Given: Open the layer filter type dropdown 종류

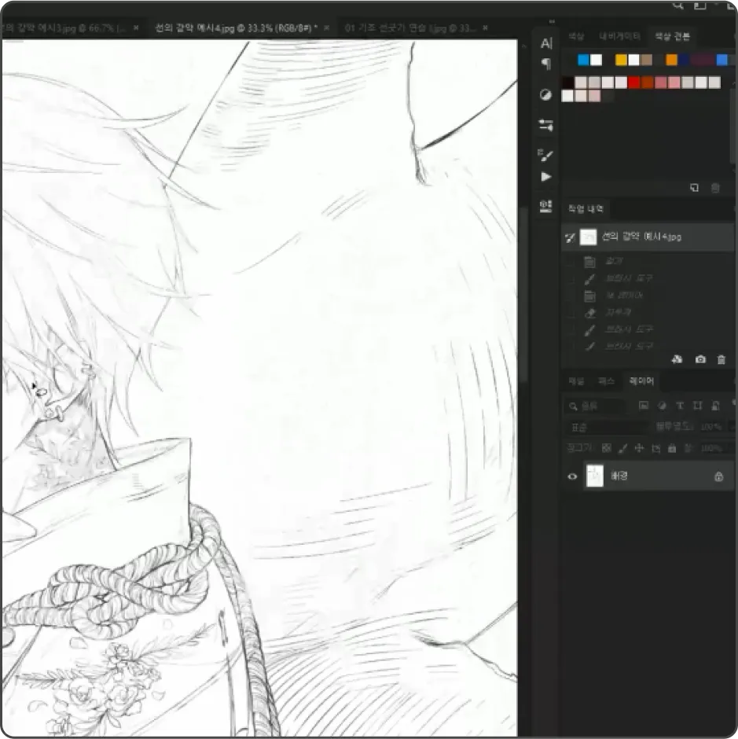Looking at the screenshot, I should click(x=595, y=406).
